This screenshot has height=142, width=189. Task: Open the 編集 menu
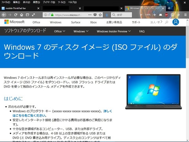point(17,2)
